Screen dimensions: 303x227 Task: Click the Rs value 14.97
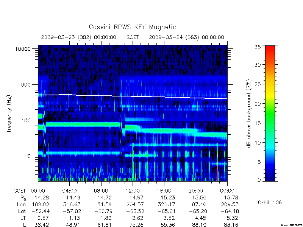(x=136, y=197)
